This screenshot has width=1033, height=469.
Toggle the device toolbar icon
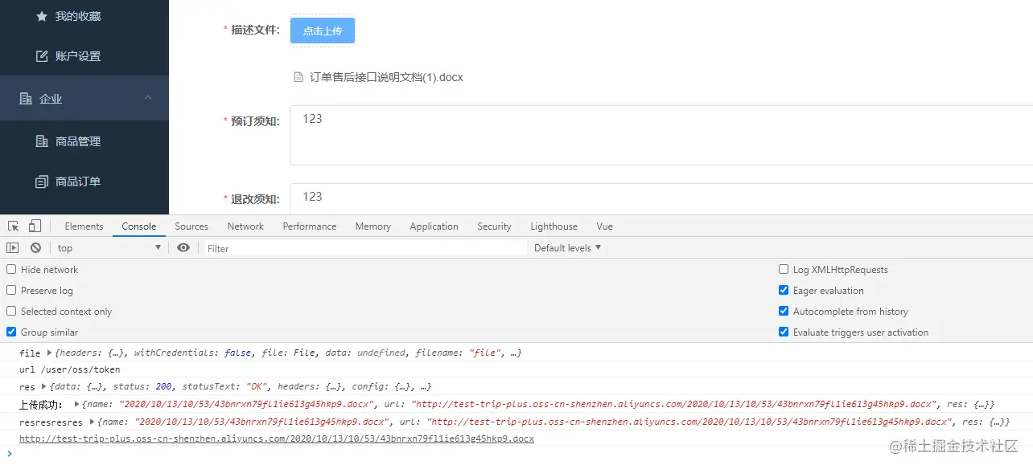[35, 226]
